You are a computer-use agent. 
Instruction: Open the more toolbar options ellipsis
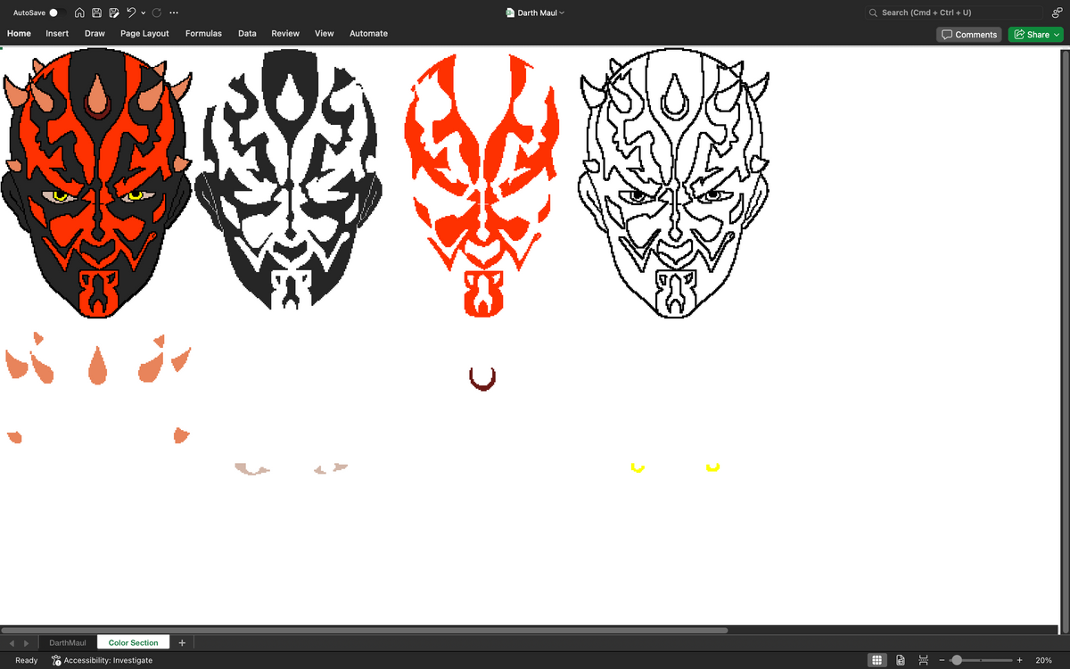coord(173,12)
